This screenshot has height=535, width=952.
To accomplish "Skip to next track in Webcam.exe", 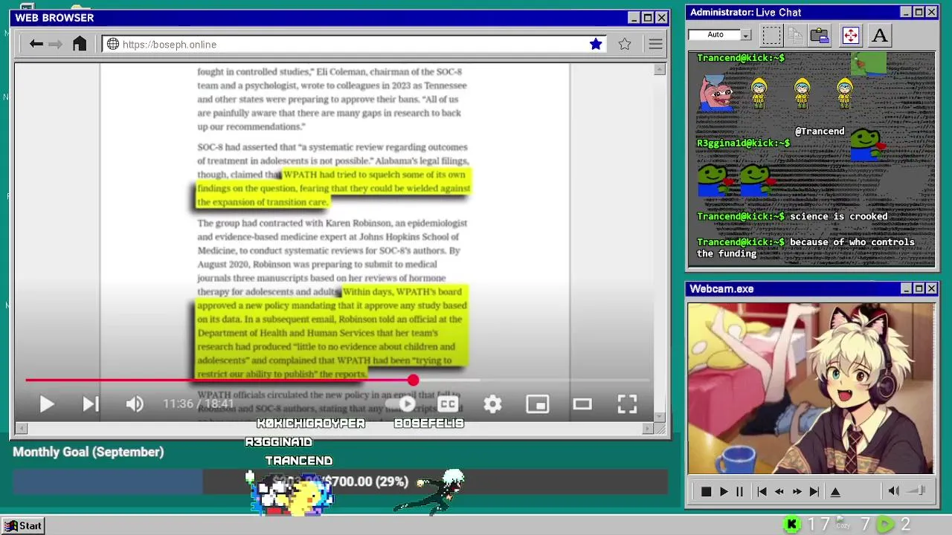I will point(814,492).
